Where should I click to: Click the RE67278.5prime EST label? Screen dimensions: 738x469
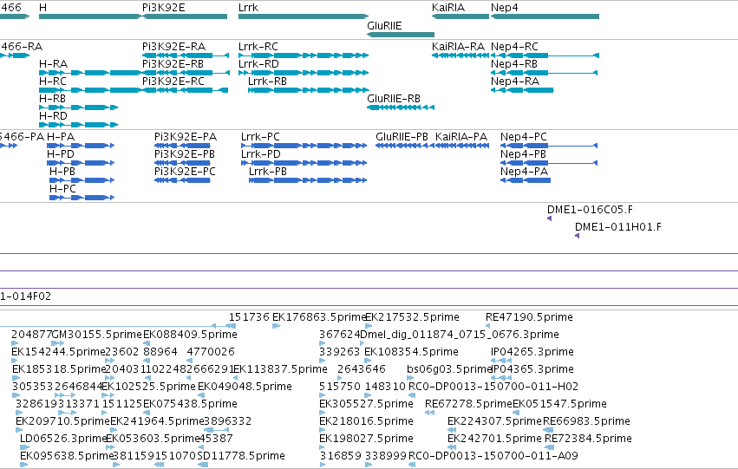click(x=468, y=405)
